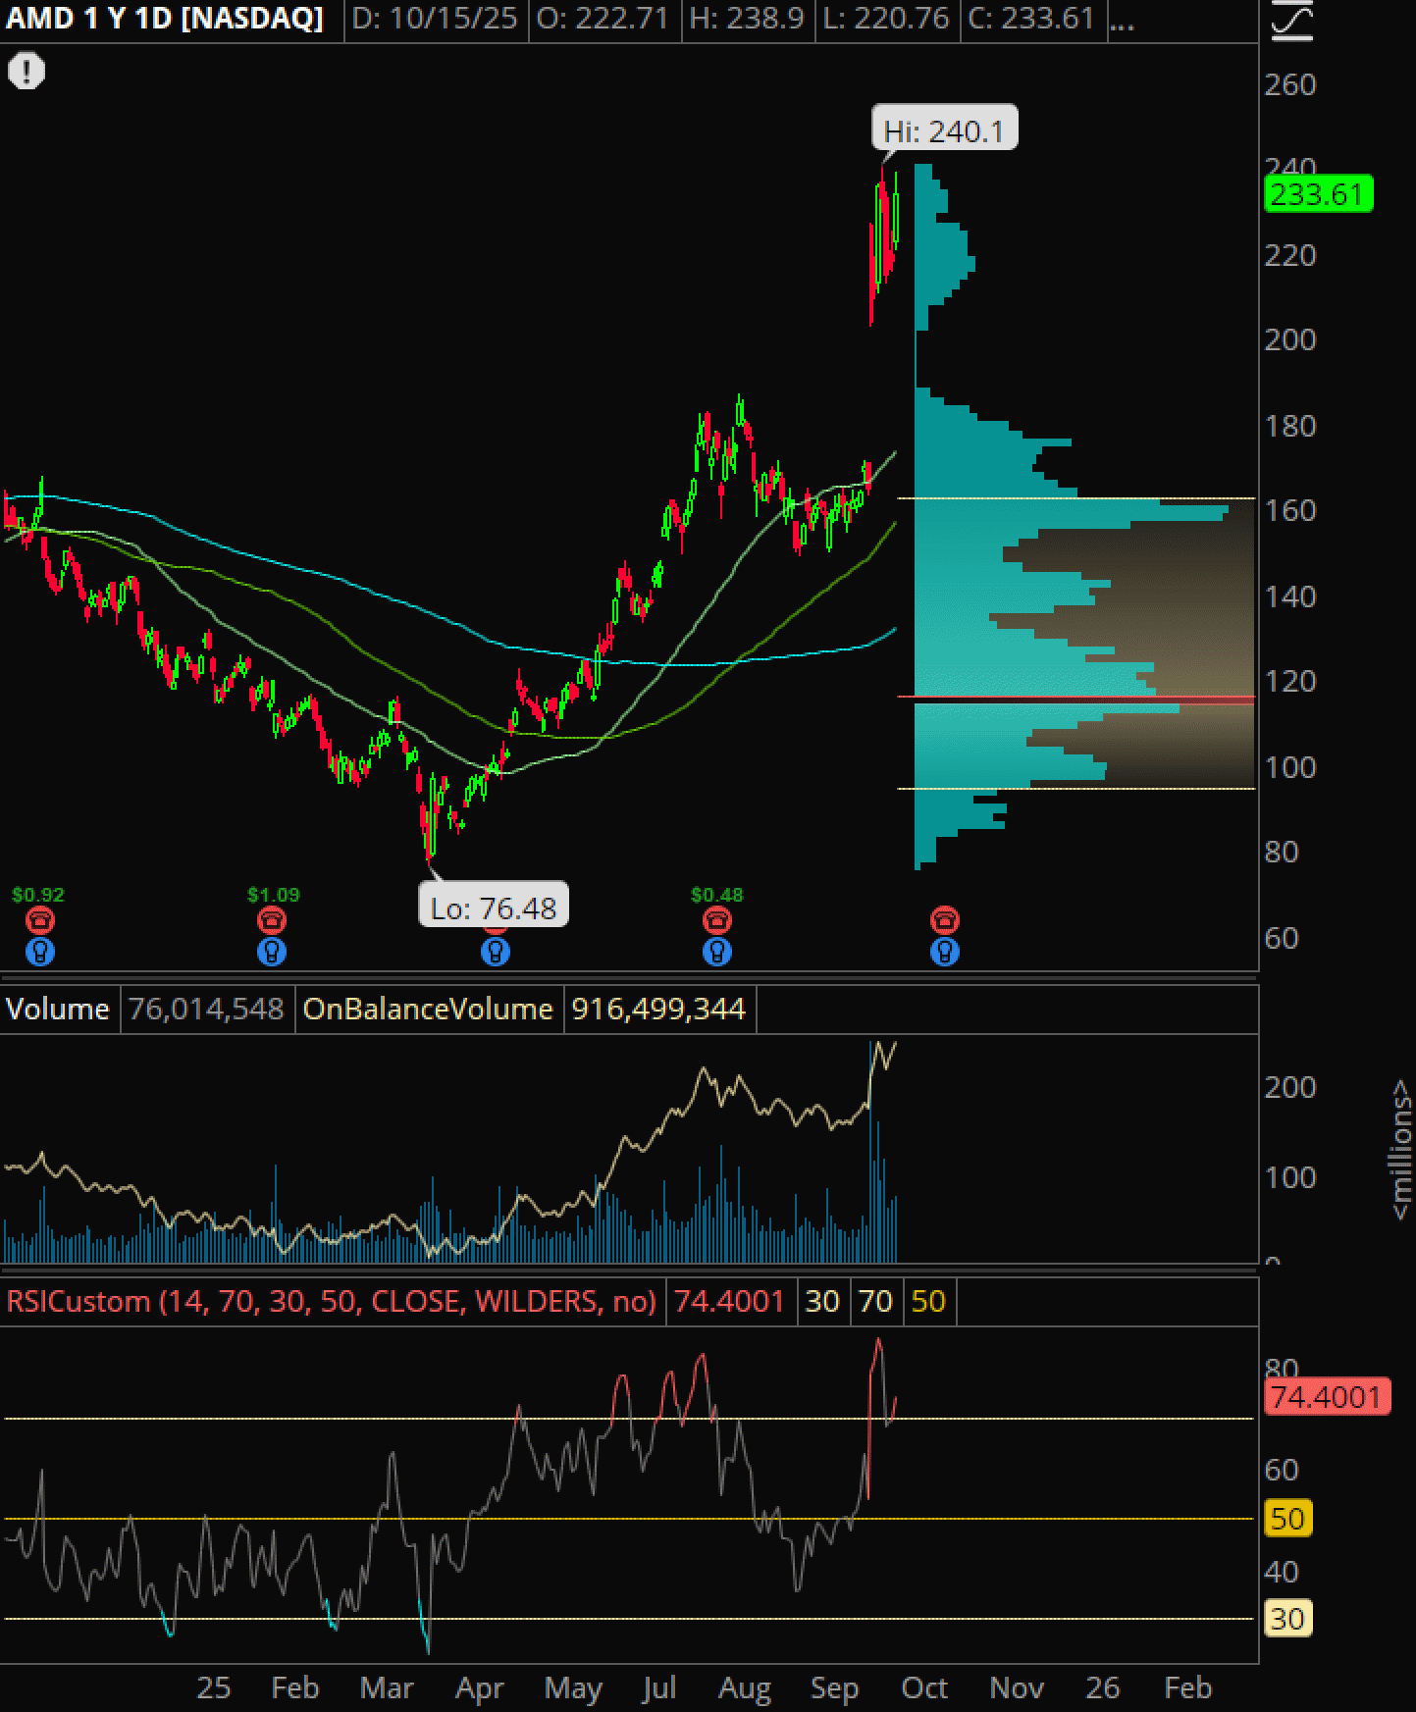1416x1712 pixels.
Task: Click the O: 222.71 open value
Action: (x=602, y=19)
